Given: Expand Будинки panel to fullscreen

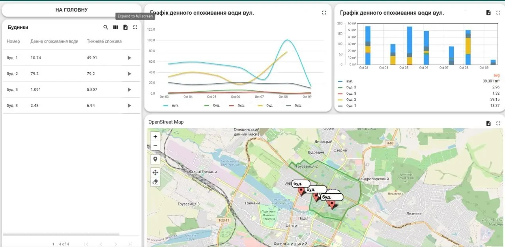Looking at the screenshot, I should point(135,27).
